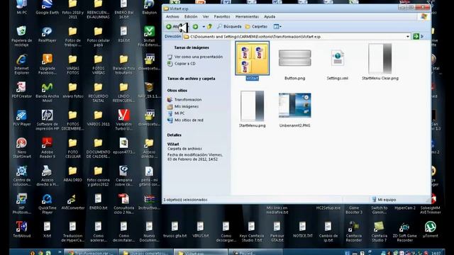Open the Forward history dropdown arrow

[204, 27]
